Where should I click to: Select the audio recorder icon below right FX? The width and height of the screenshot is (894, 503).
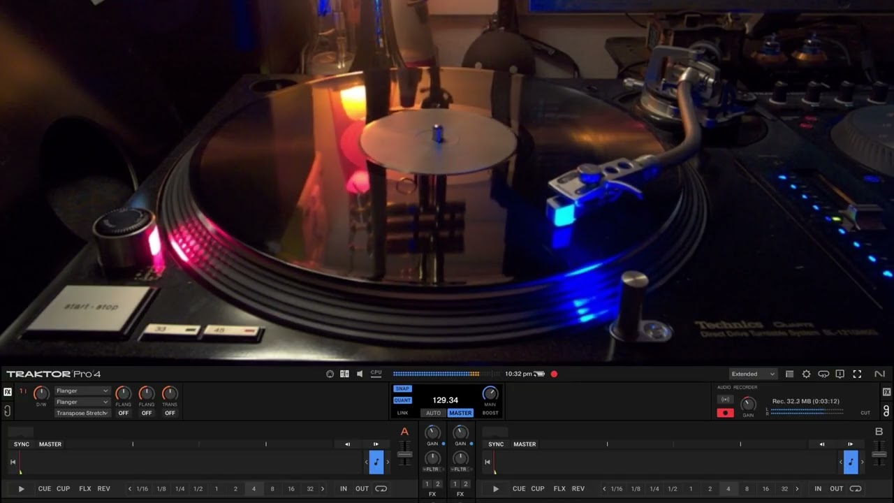[886, 411]
